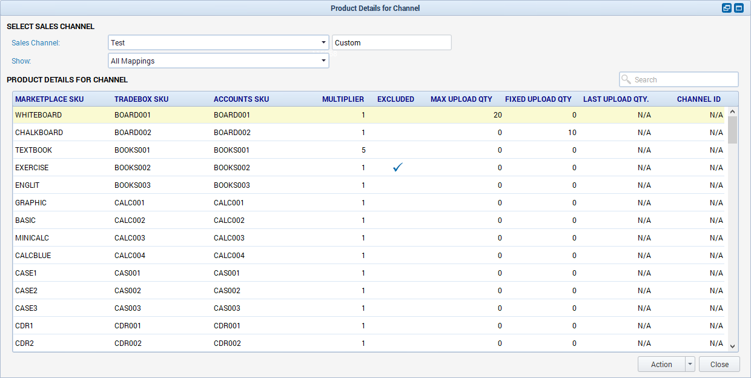Click the maximize window icon in title bar
This screenshot has width=751, height=378.
739,8
